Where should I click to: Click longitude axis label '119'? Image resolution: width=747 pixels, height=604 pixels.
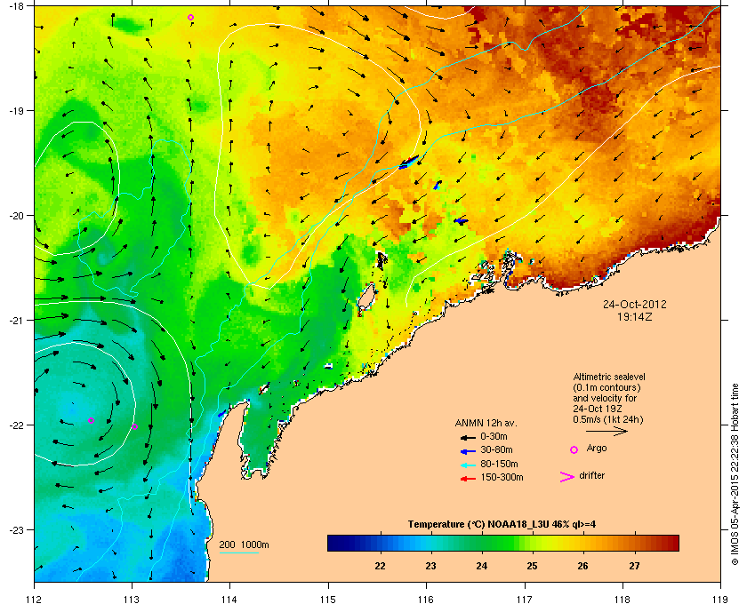click(720, 600)
